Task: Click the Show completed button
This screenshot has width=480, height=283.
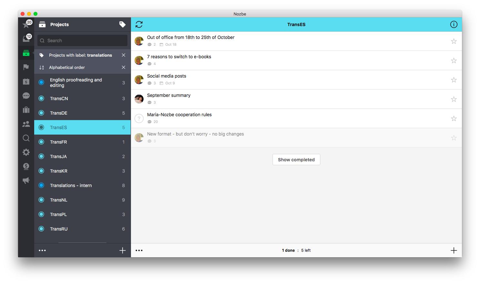Action: (x=296, y=160)
